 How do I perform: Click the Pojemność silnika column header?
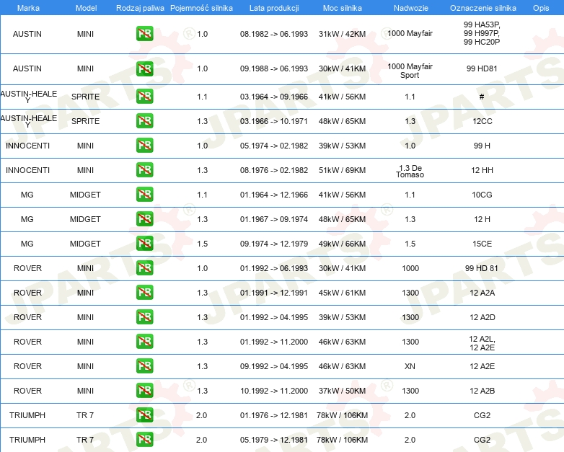coord(201,8)
